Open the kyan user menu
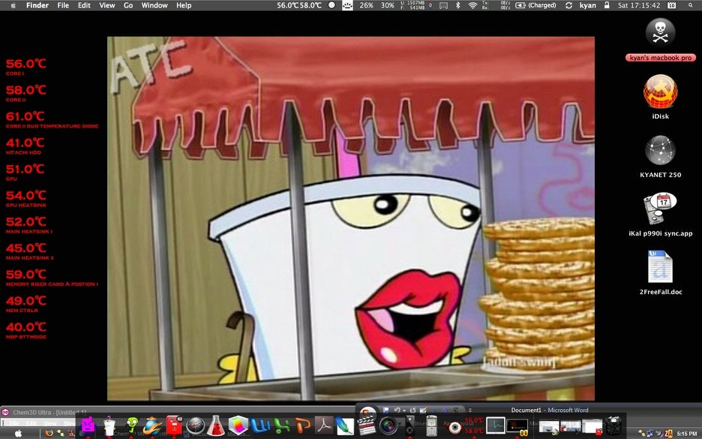This screenshot has height=439, width=702. (587, 5)
